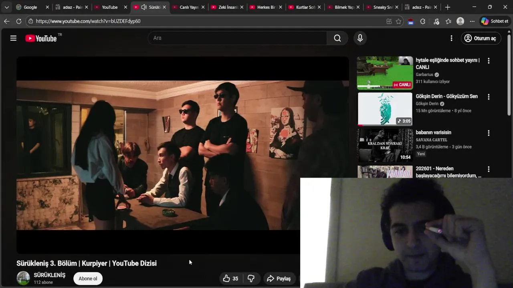Mute the playing Sürükleniş tab via speaker icon
513x288 pixels.
[x=144, y=7]
